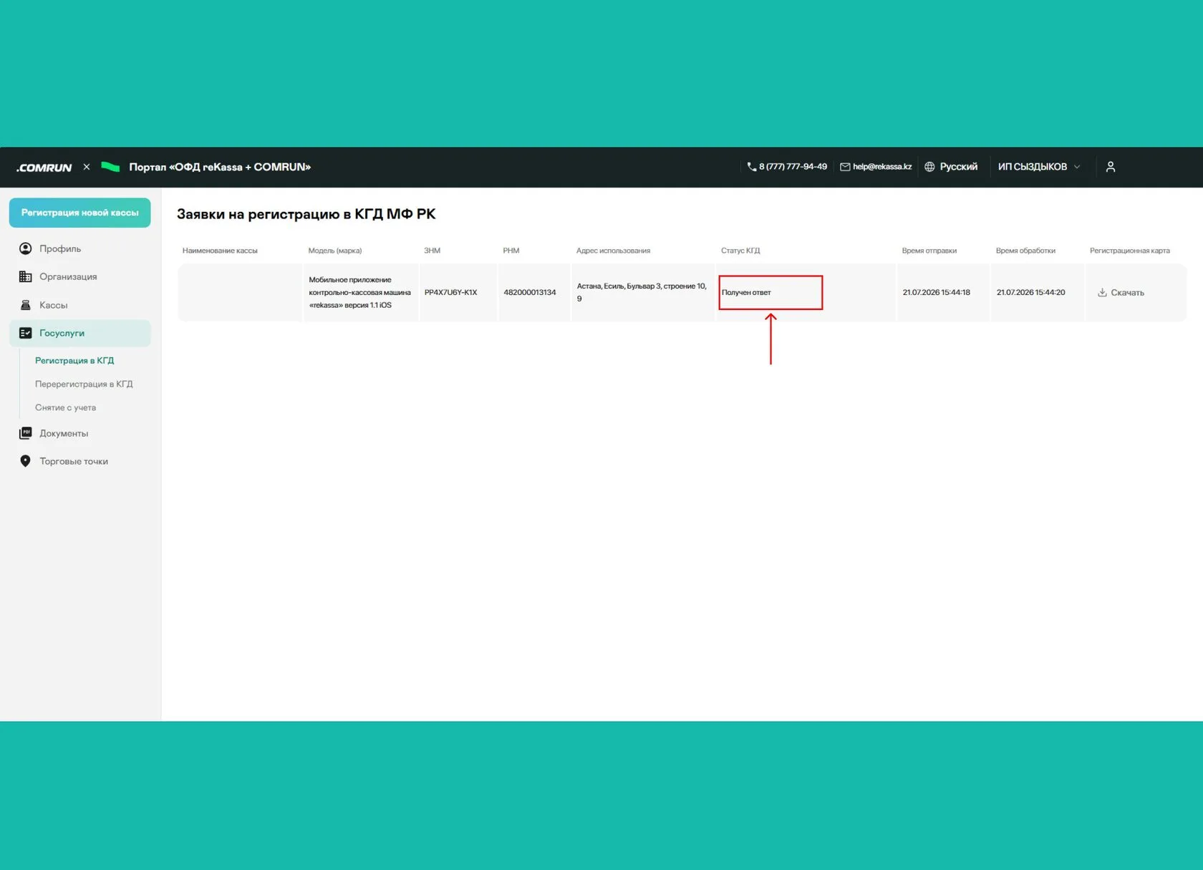Click the ЗНМ value PP4X7U6Y-K1X
This screenshot has height=870, width=1203.
point(450,292)
